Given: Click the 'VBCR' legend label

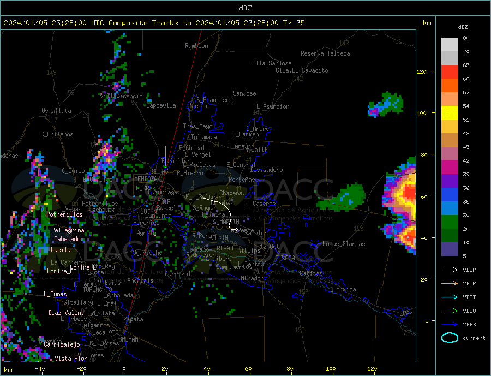Looking at the screenshot, I should (x=469, y=284).
